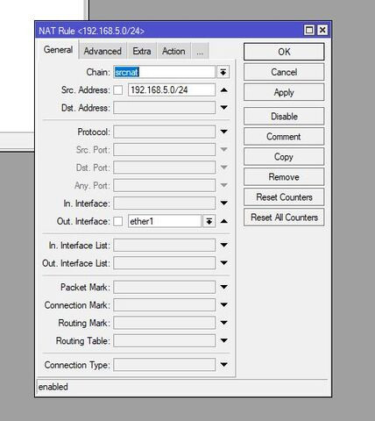Disable this NAT rule

point(284,117)
